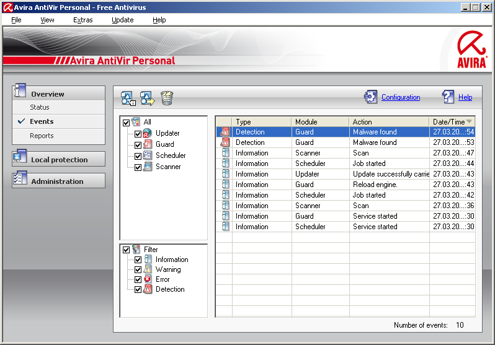Disable the Information filter checkbox
This screenshot has width=495, height=345.
pyautogui.click(x=138, y=260)
